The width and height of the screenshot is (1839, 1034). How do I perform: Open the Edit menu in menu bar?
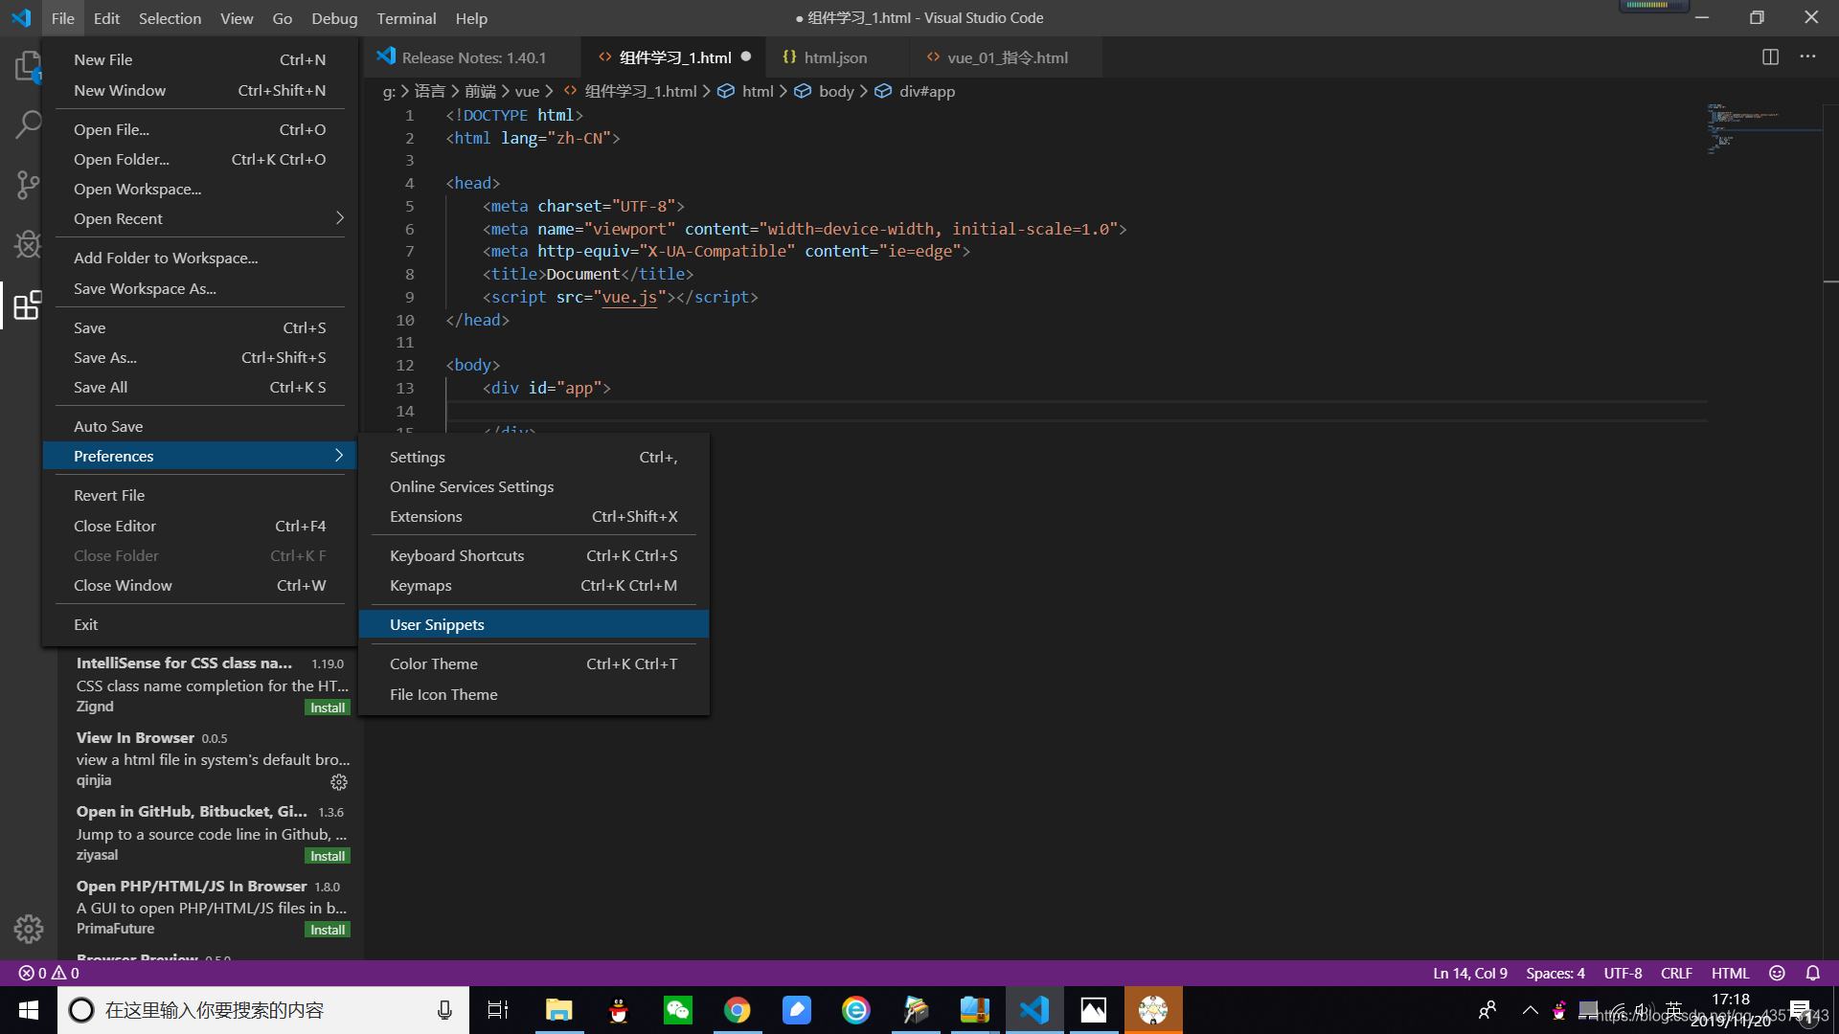coord(106,18)
